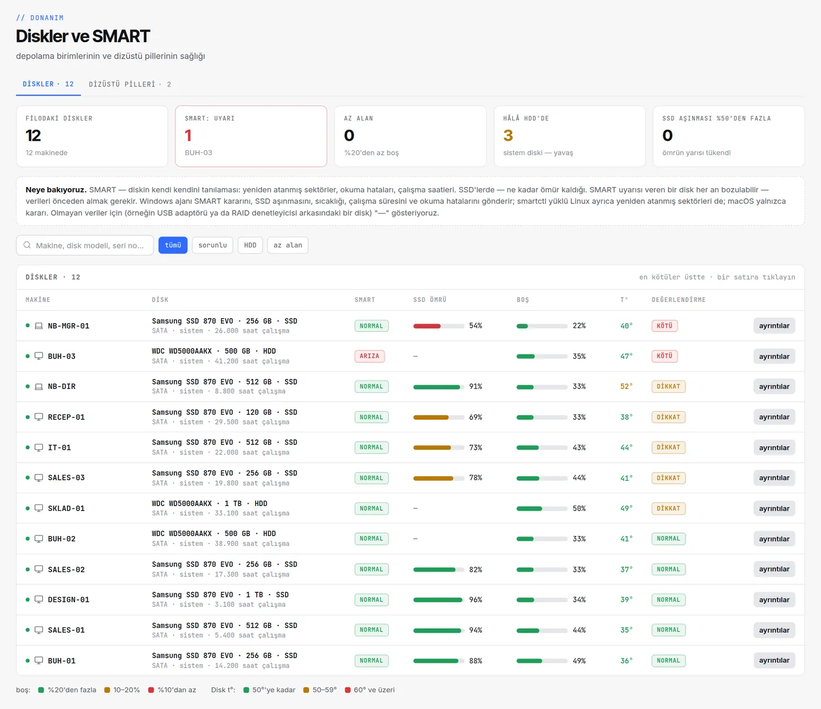
Task: Click the desktop icon beside DESIGN-01
Action: click(x=39, y=599)
